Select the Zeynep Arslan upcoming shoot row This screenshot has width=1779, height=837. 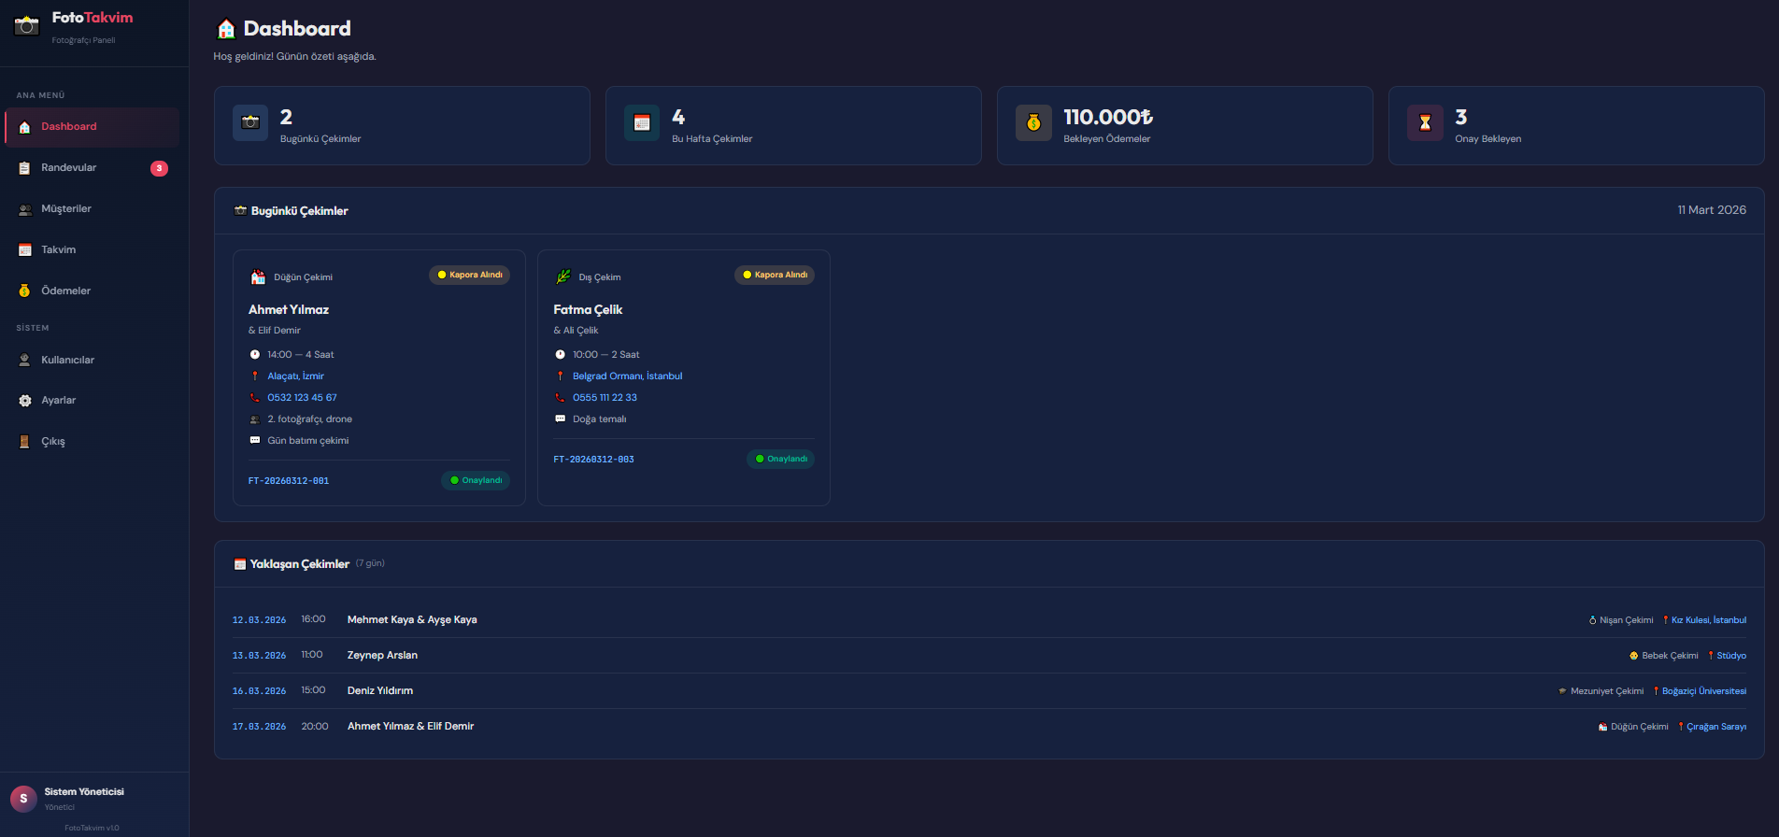pos(382,656)
